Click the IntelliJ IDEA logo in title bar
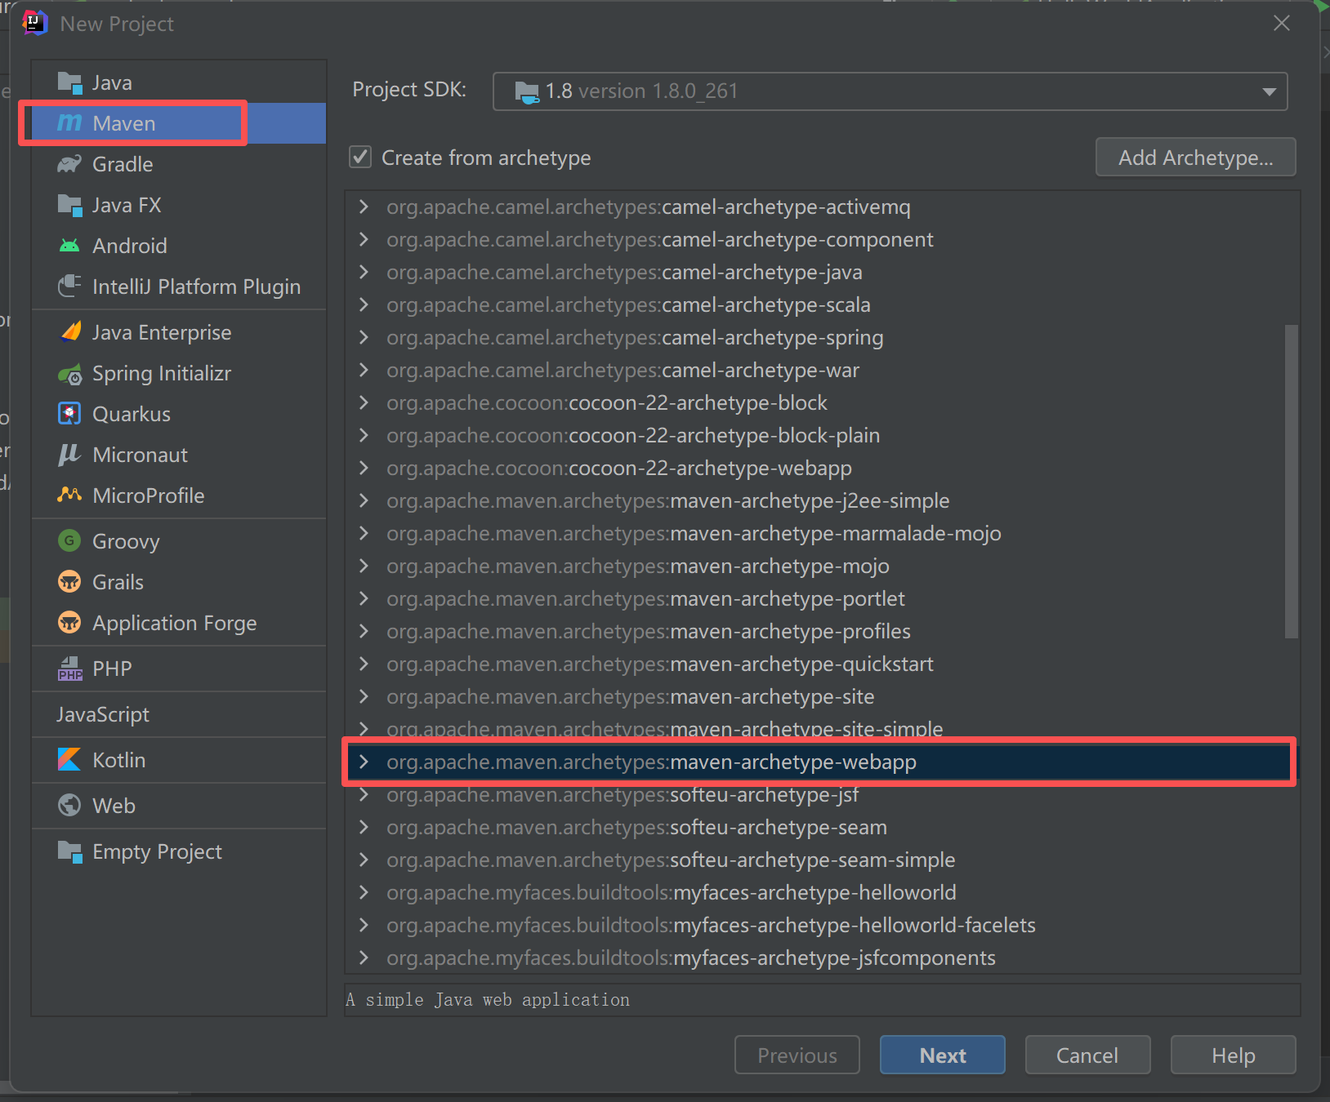The height and width of the screenshot is (1102, 1330). click(x=34, y=23)
